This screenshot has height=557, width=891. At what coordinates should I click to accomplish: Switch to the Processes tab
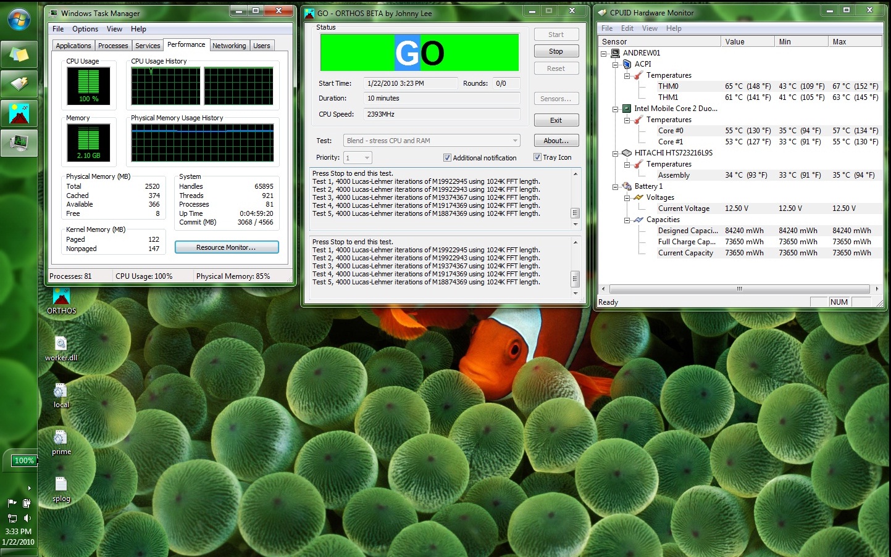pyautogui.click(x=113, y=46)
